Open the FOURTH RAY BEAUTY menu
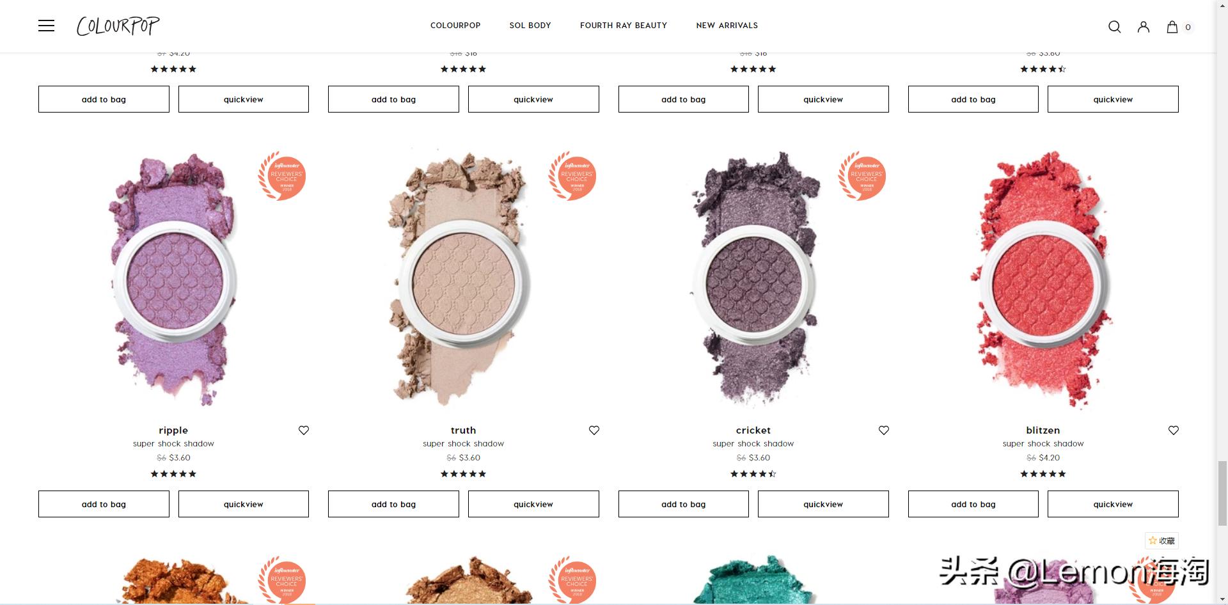This screenshot has width=1228, height=605. pos(624,26)
